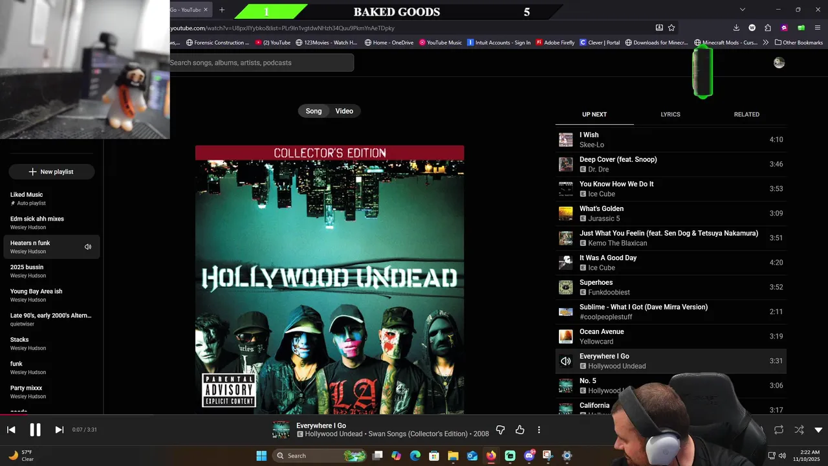Click the I Wish album thumbnail in queue
Screen dimensions: 828x466
point(566,140)
